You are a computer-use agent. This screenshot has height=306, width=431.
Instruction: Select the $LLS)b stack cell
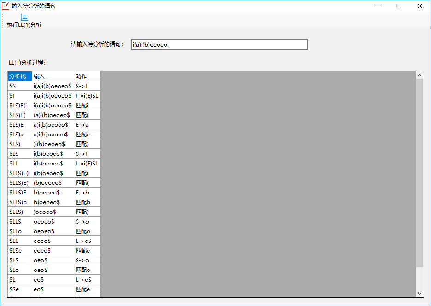coord(20,202)
